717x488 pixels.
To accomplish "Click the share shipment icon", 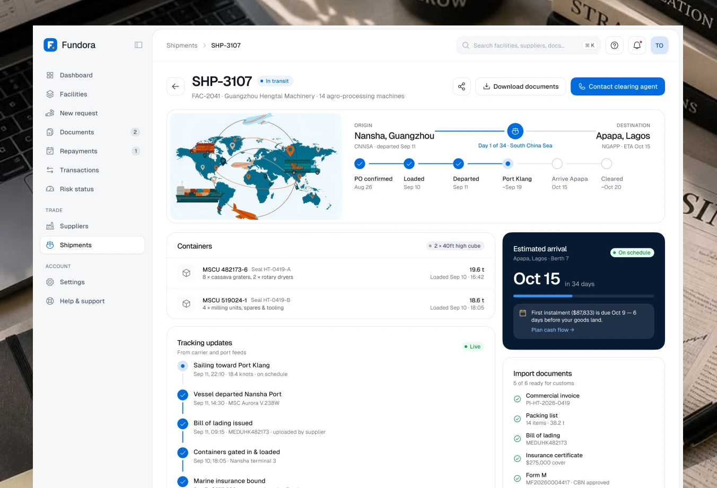I will (461, 86).
